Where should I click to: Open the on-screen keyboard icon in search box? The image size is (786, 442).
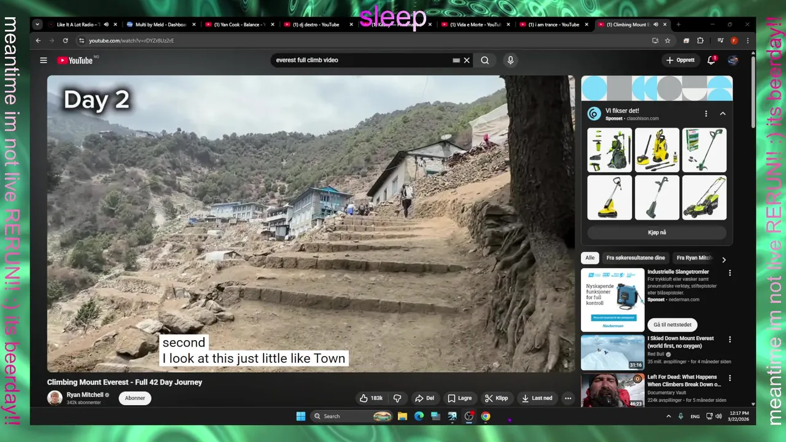click(x=456, y=60)
